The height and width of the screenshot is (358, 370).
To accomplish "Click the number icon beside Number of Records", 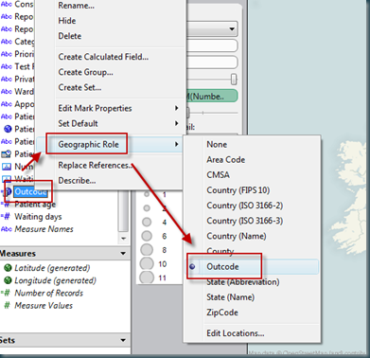I will (7, 294).
